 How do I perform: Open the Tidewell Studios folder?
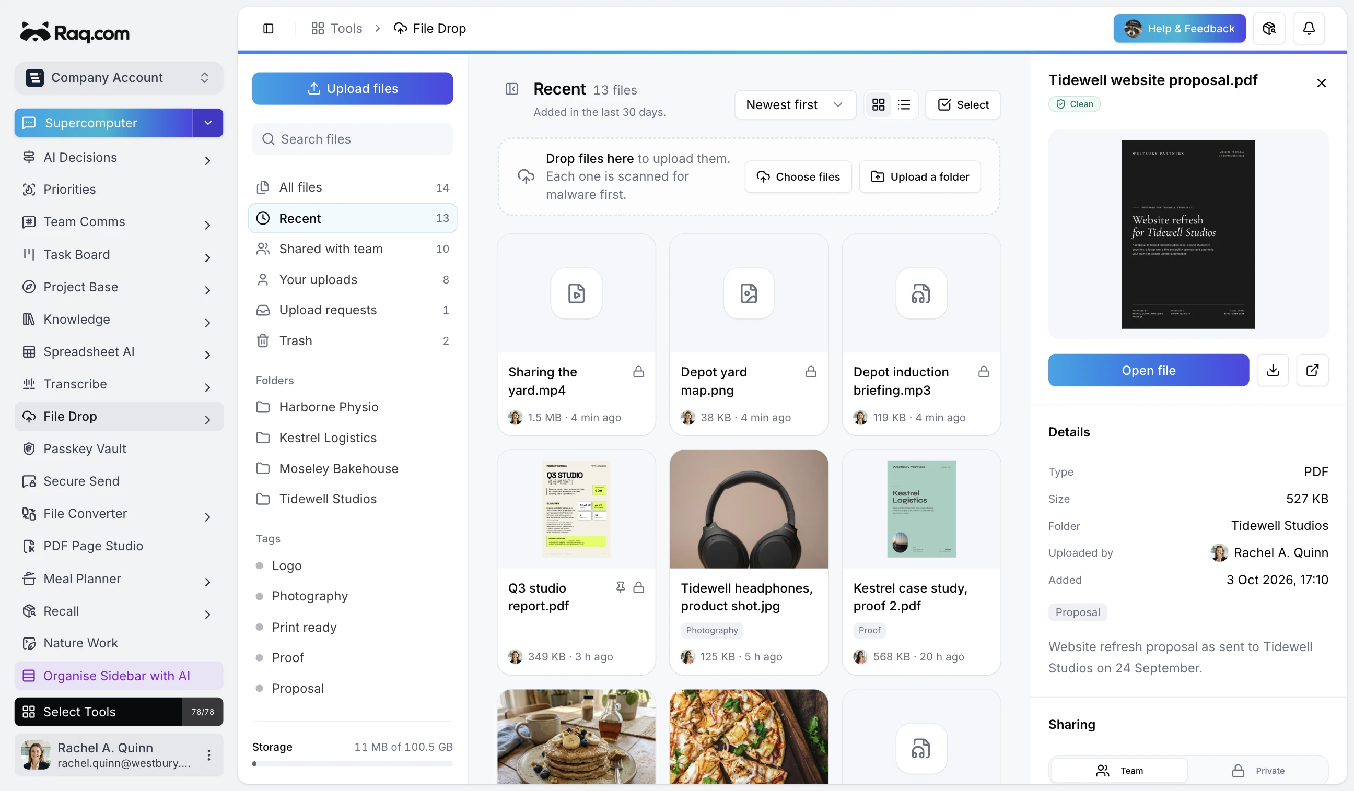(353, 499)
